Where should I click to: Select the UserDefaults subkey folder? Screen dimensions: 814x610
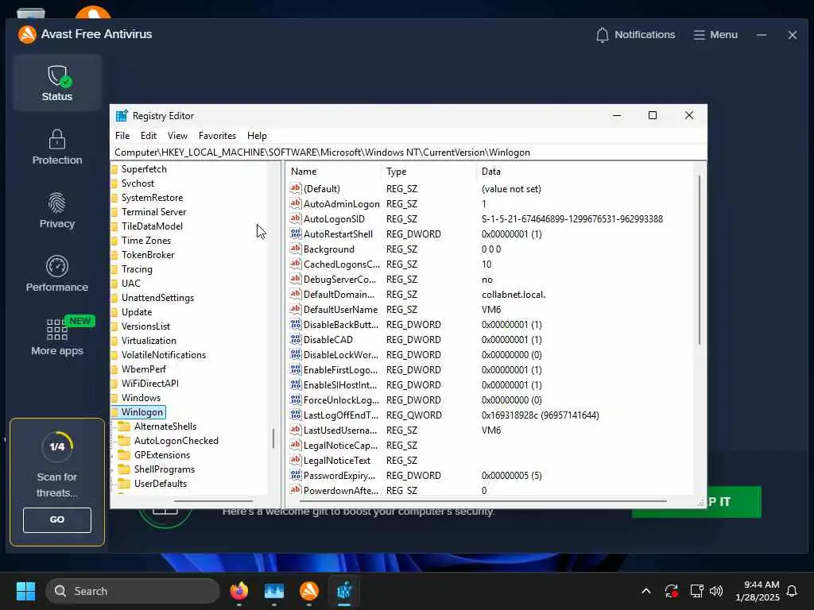(x=161, y=484)
